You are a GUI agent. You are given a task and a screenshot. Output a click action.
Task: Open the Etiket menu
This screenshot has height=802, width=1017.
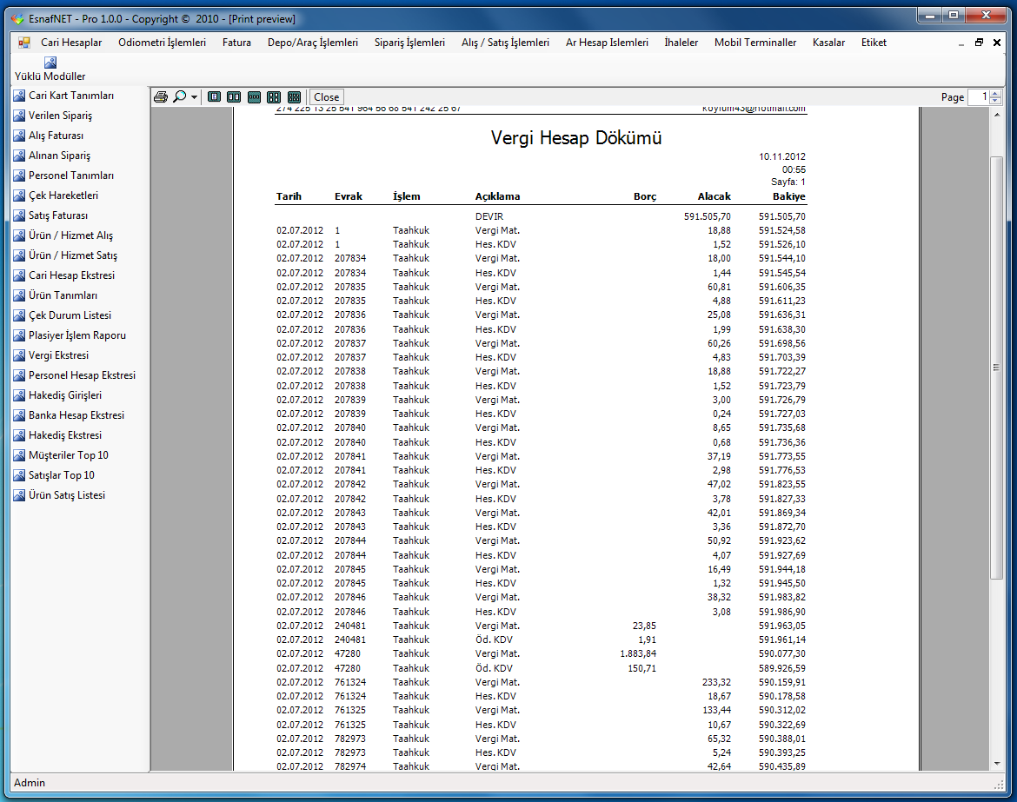coord(874,43)
